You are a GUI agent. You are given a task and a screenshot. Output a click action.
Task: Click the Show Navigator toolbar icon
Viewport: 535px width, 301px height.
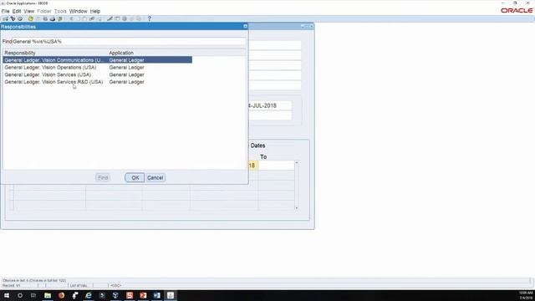(20, 18)
